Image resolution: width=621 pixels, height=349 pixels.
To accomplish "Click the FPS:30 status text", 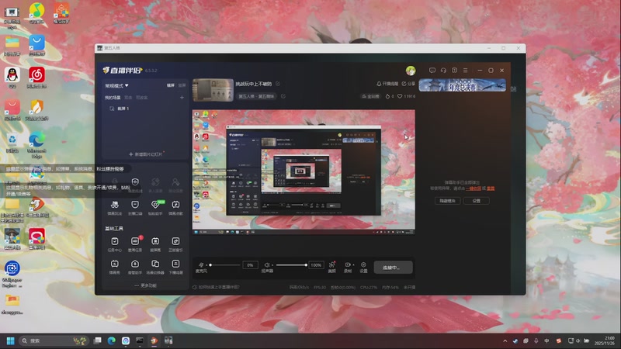I will [x=320, y=287].
